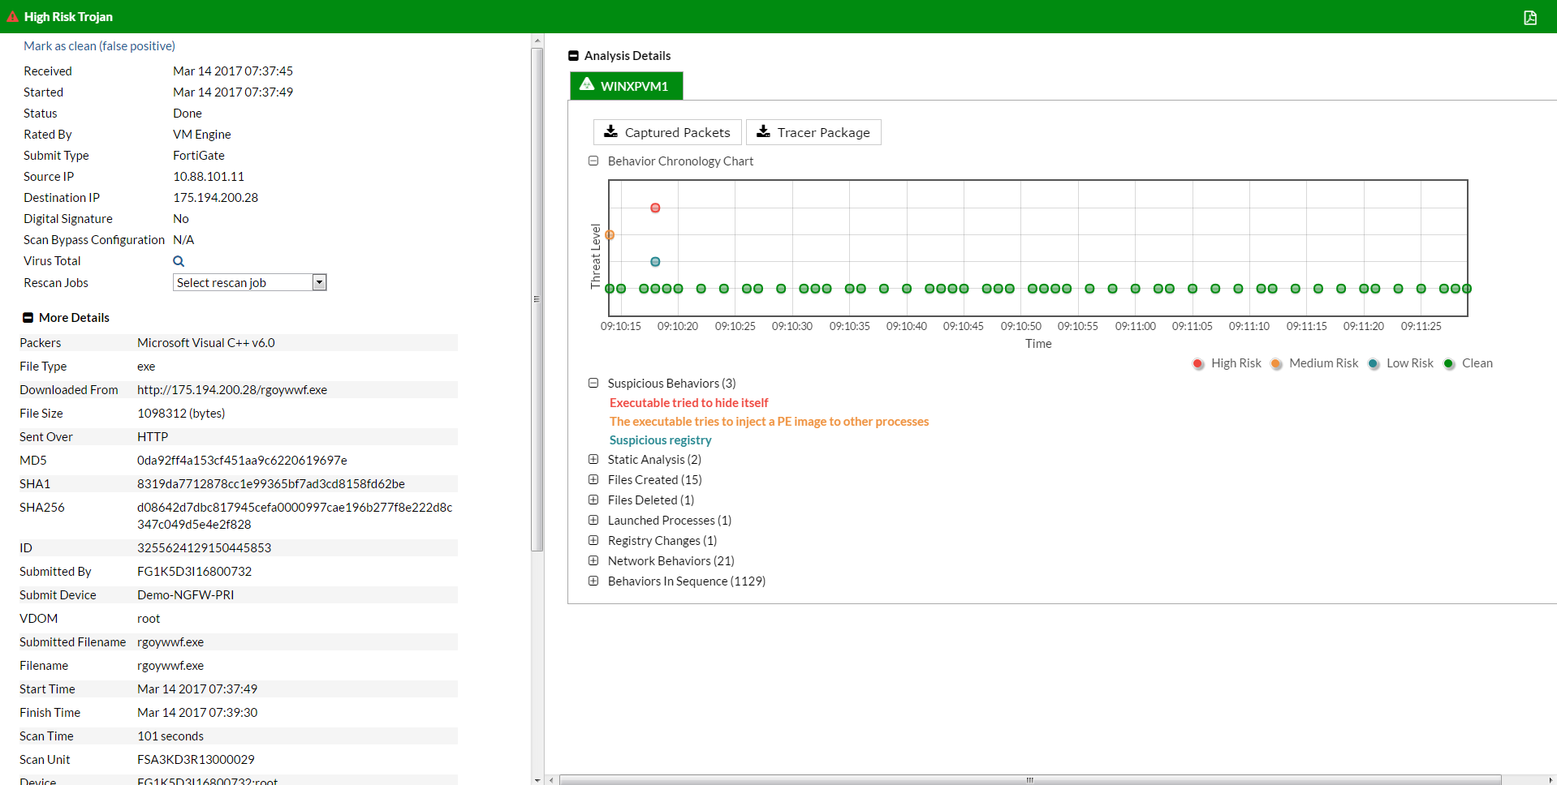1557x785 pixels.
Task: Select the orange medium-risk point on chart
Action: (610, 235)
